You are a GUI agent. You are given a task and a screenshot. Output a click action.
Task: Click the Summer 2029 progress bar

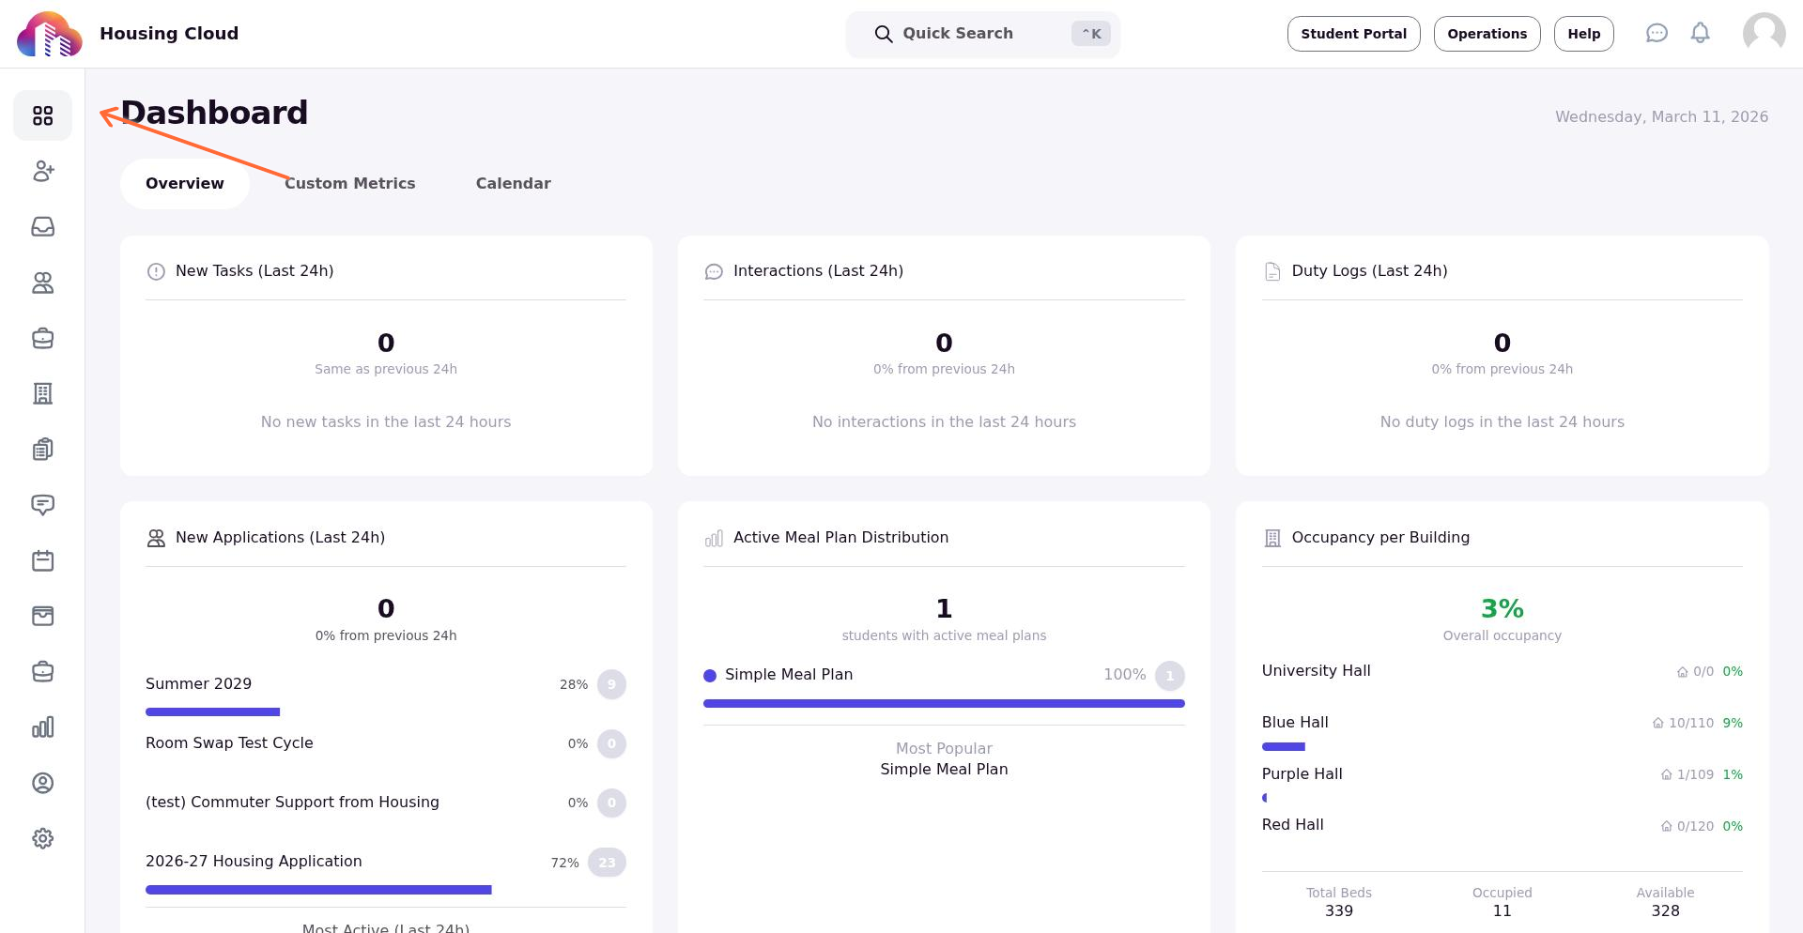point(213,711)
